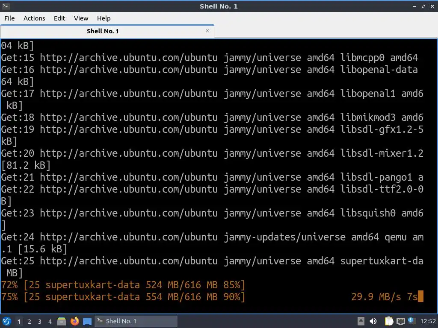Click the Get:18 libmikmod3 line

point(212,118)
